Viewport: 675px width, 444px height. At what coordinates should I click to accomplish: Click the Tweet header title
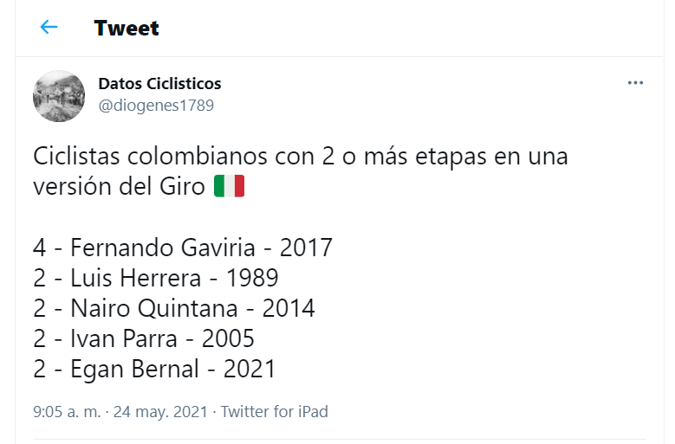pyautogui.click(x=127, y=28)
